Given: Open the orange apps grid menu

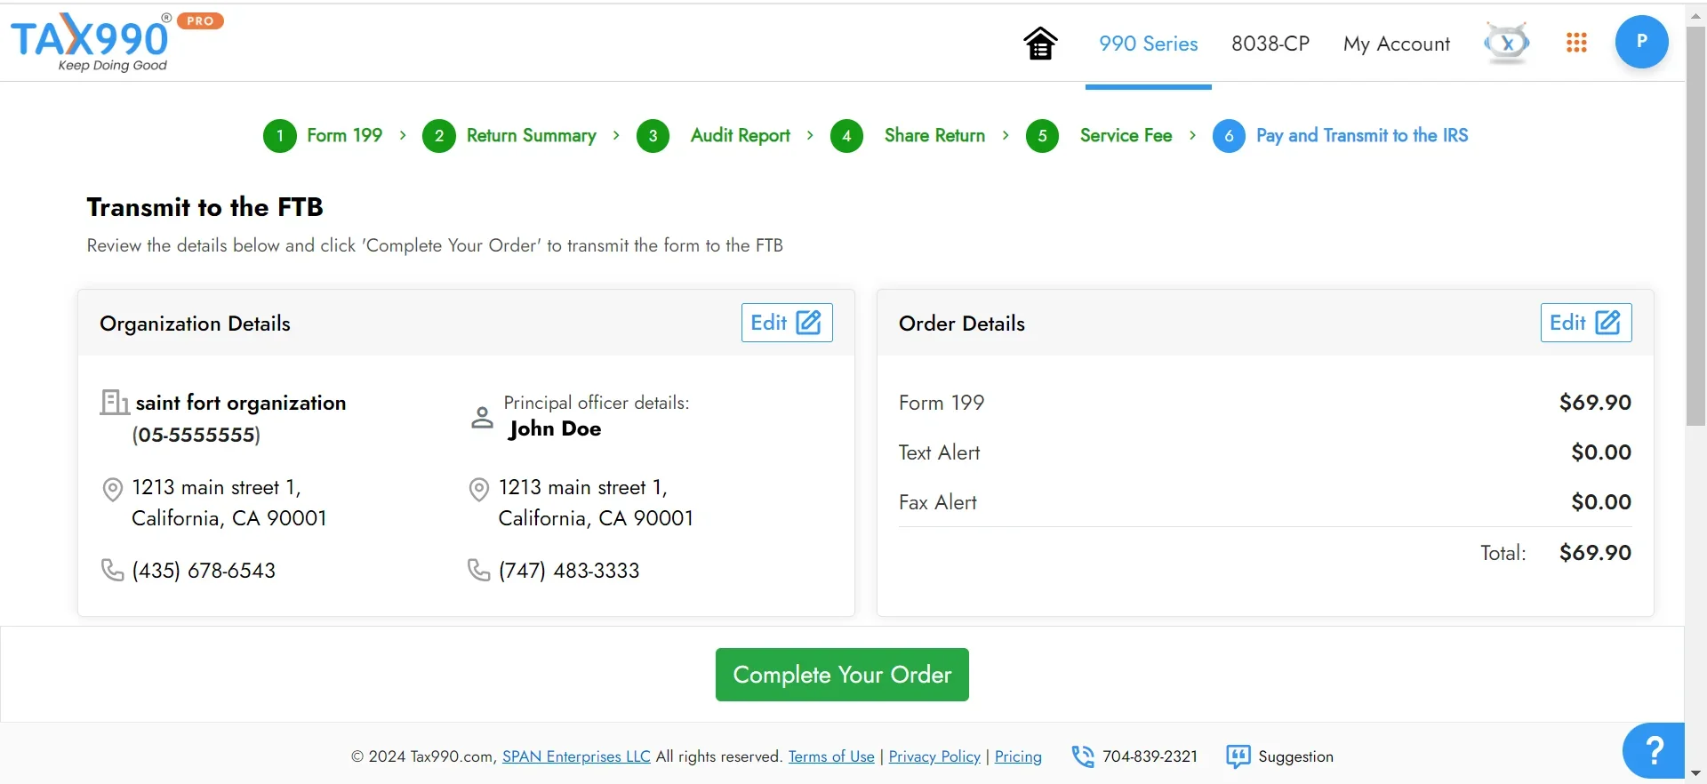Looking at the screenshot, I should pos(1576,43).
